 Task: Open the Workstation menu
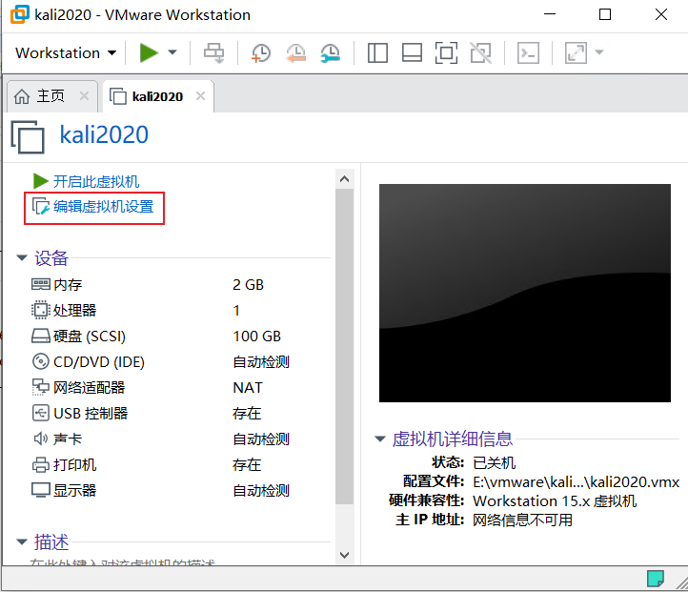66,53
